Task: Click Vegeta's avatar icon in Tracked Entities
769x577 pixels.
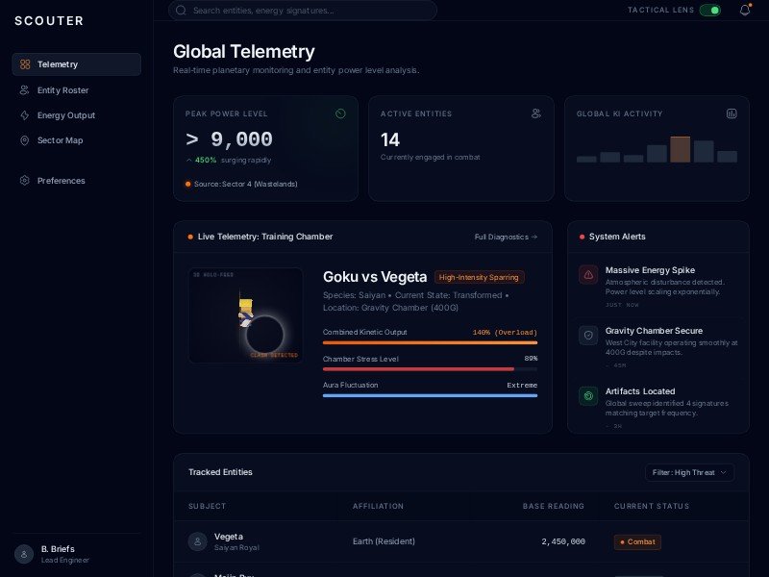Action: pyautogui.click(x=198, y=541)
